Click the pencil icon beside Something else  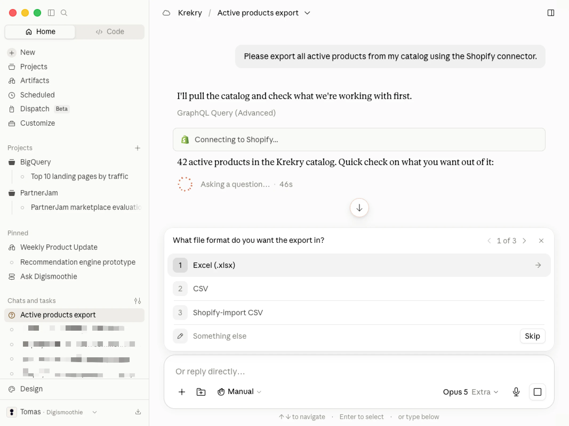point(180,336)
